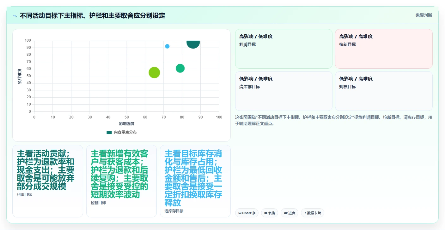The image size is (445, 230).
Task: Click the Chart.js tag
Action: pyautogui.click(x=247, y=213)
